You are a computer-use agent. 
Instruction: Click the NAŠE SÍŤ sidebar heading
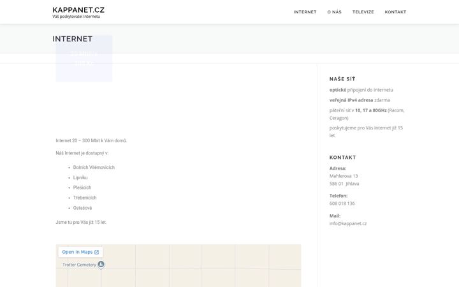pos(342,79)
